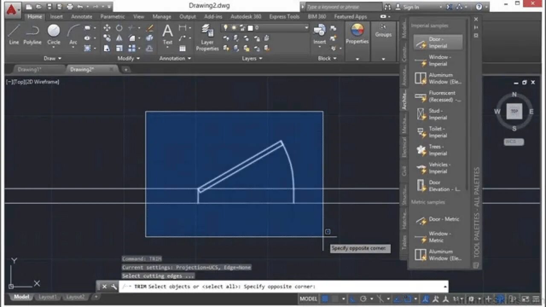Select the Text tool

pyautogui.click(x=168, y=34)
